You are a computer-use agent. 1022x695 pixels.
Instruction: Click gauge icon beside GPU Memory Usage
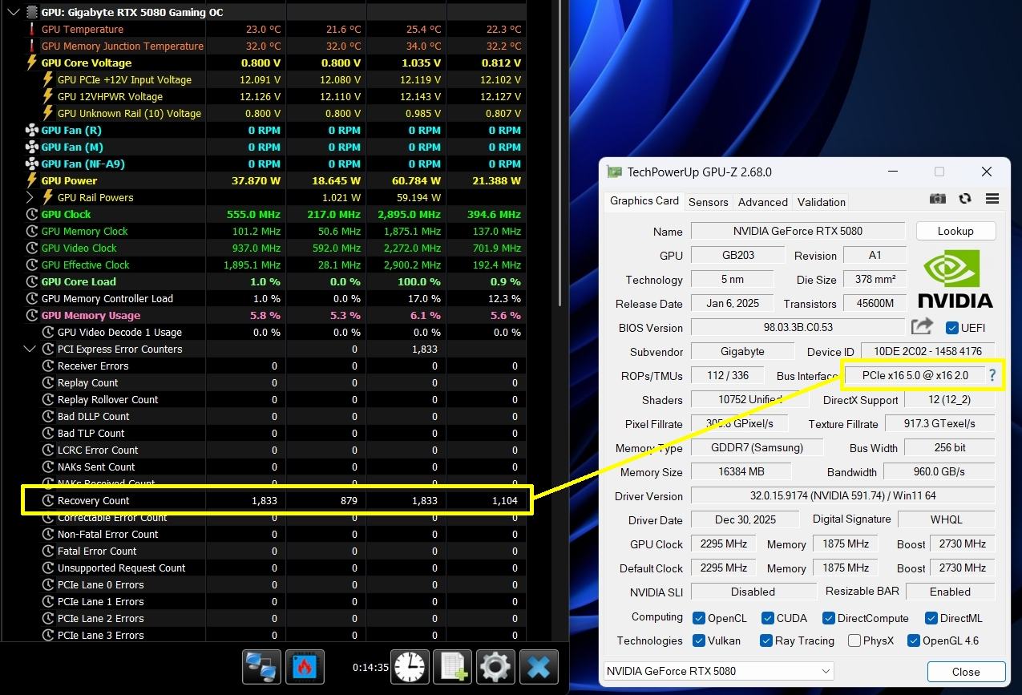pos(32,315)
